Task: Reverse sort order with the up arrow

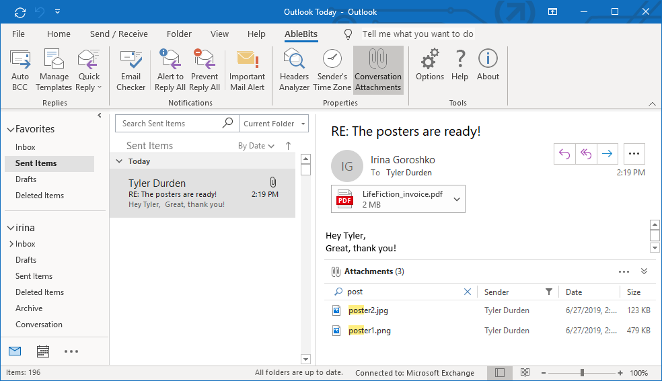Action: pos(288,146)
